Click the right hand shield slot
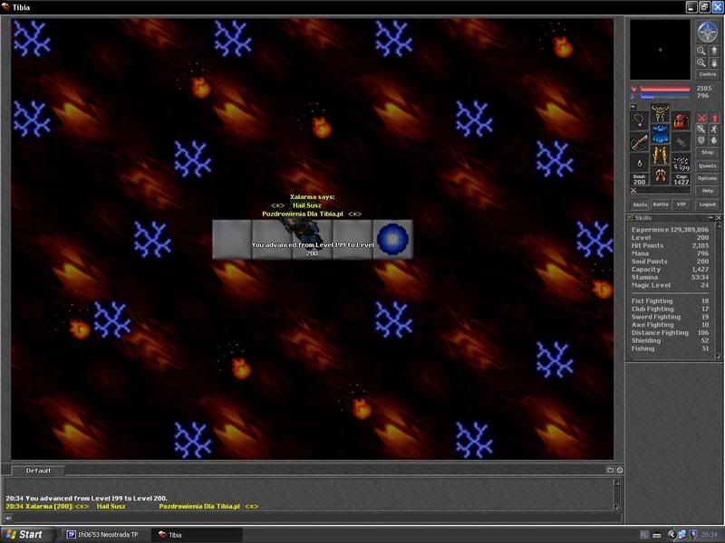This screenshot has width=725, height=543. point(681,142)
